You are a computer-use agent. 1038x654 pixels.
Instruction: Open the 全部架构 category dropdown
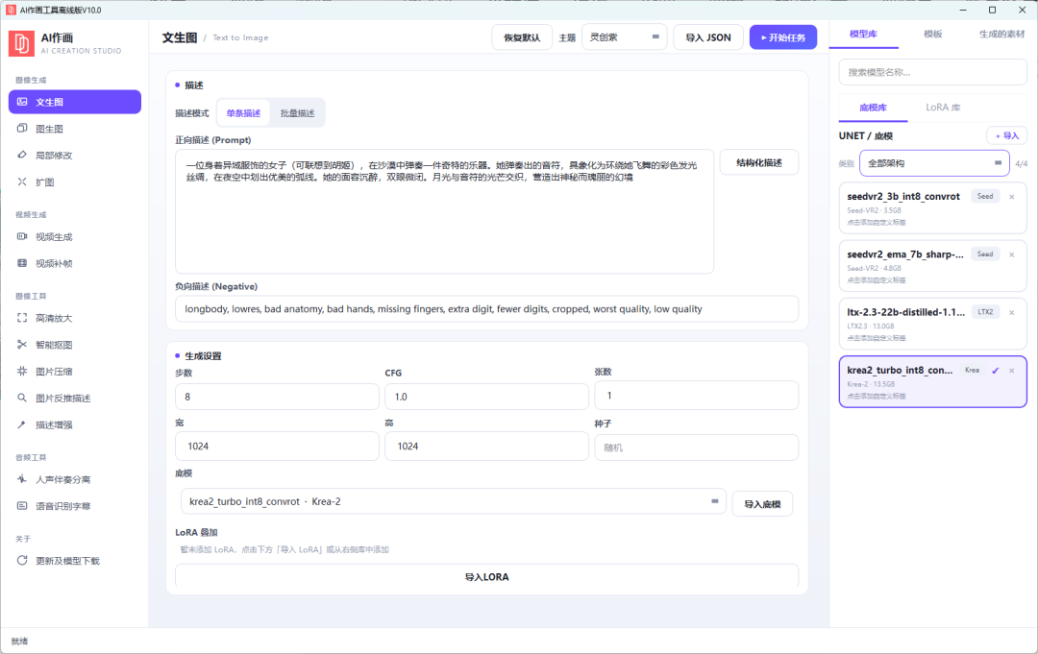934,162
